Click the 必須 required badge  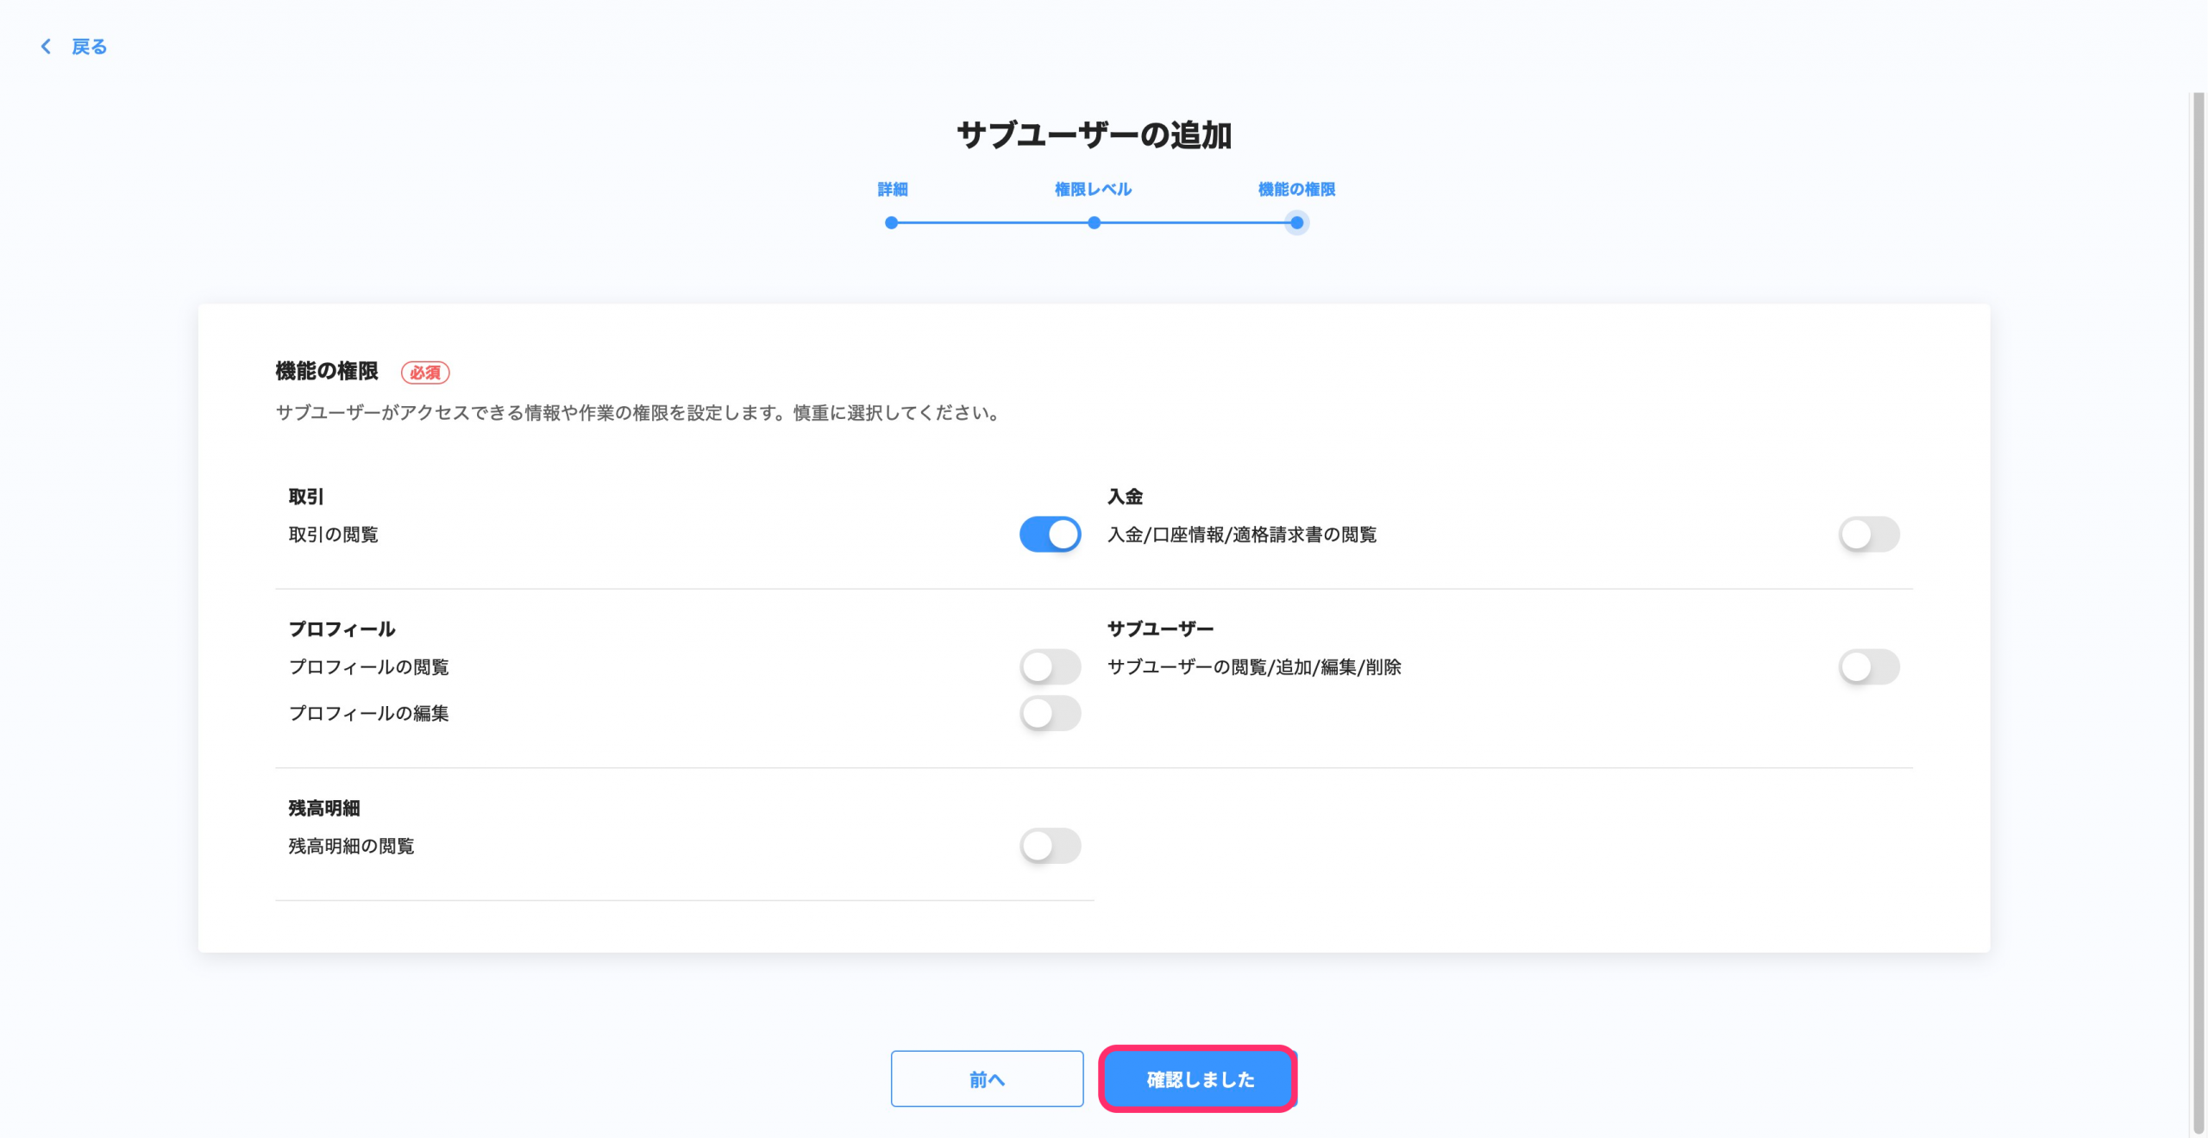tap(425, 372)
